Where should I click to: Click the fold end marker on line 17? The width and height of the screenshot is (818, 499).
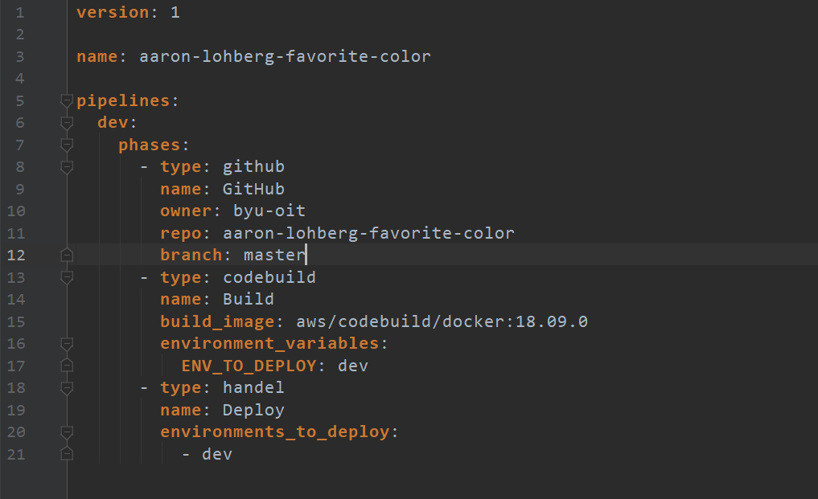tap(66, 366)
